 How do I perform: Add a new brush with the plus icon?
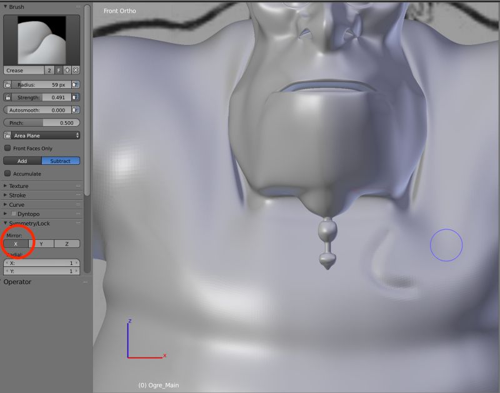tap(67, 70)
